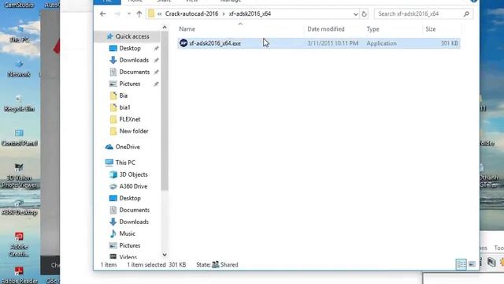This screenshot has height=284, width=504.
Task: Open the Bia folder
Action: [123, 95]
